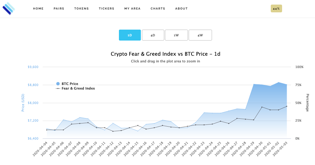Go to the PAIRS page
This screenshot has width=315, height=165.
tap(59, 8)
